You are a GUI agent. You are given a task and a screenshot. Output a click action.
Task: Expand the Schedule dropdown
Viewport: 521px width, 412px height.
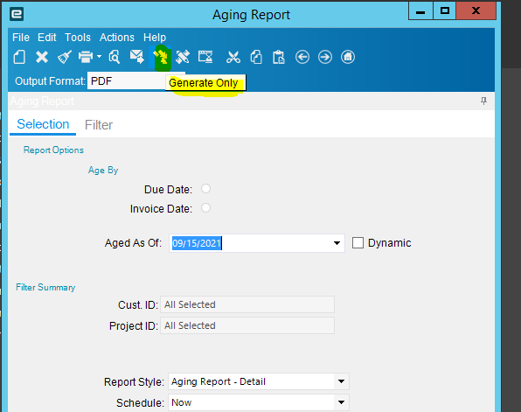tap(341, 402)
